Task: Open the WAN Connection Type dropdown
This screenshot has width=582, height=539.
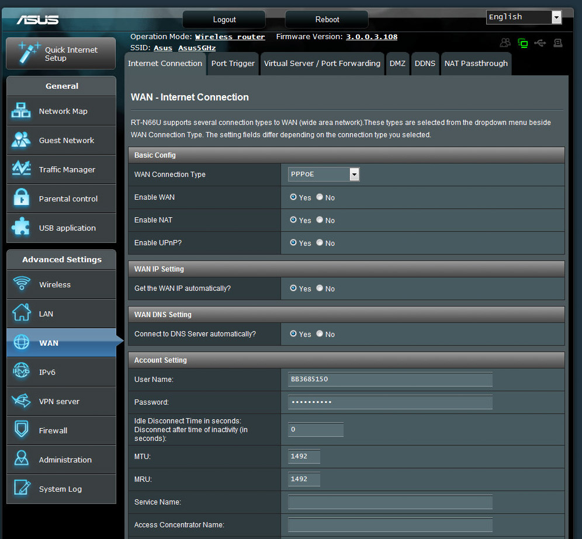Action: 324,175
